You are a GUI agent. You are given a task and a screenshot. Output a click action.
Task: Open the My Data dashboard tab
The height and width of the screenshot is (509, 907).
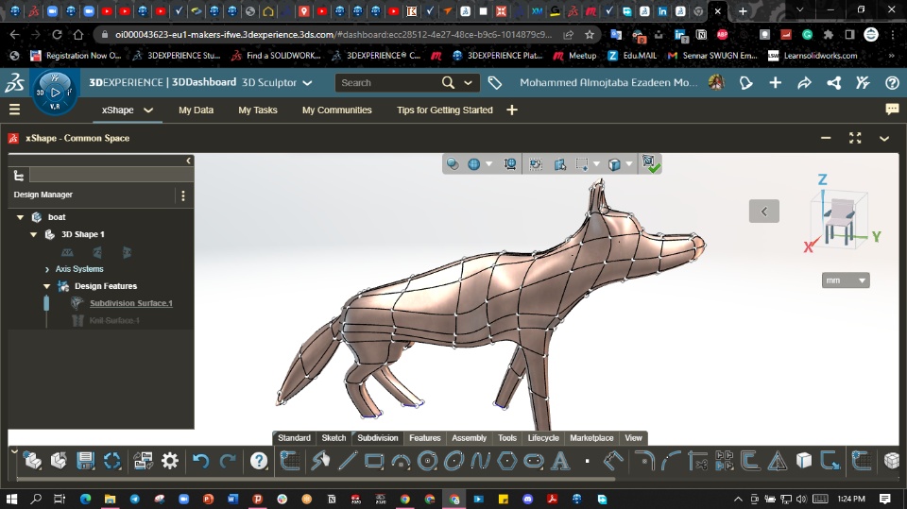coord(197,110)
